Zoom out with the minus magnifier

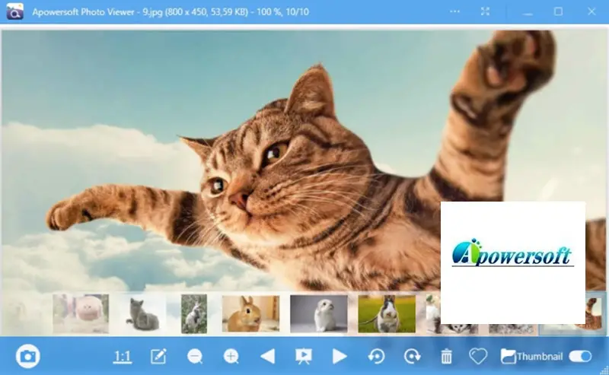point(195,357)
